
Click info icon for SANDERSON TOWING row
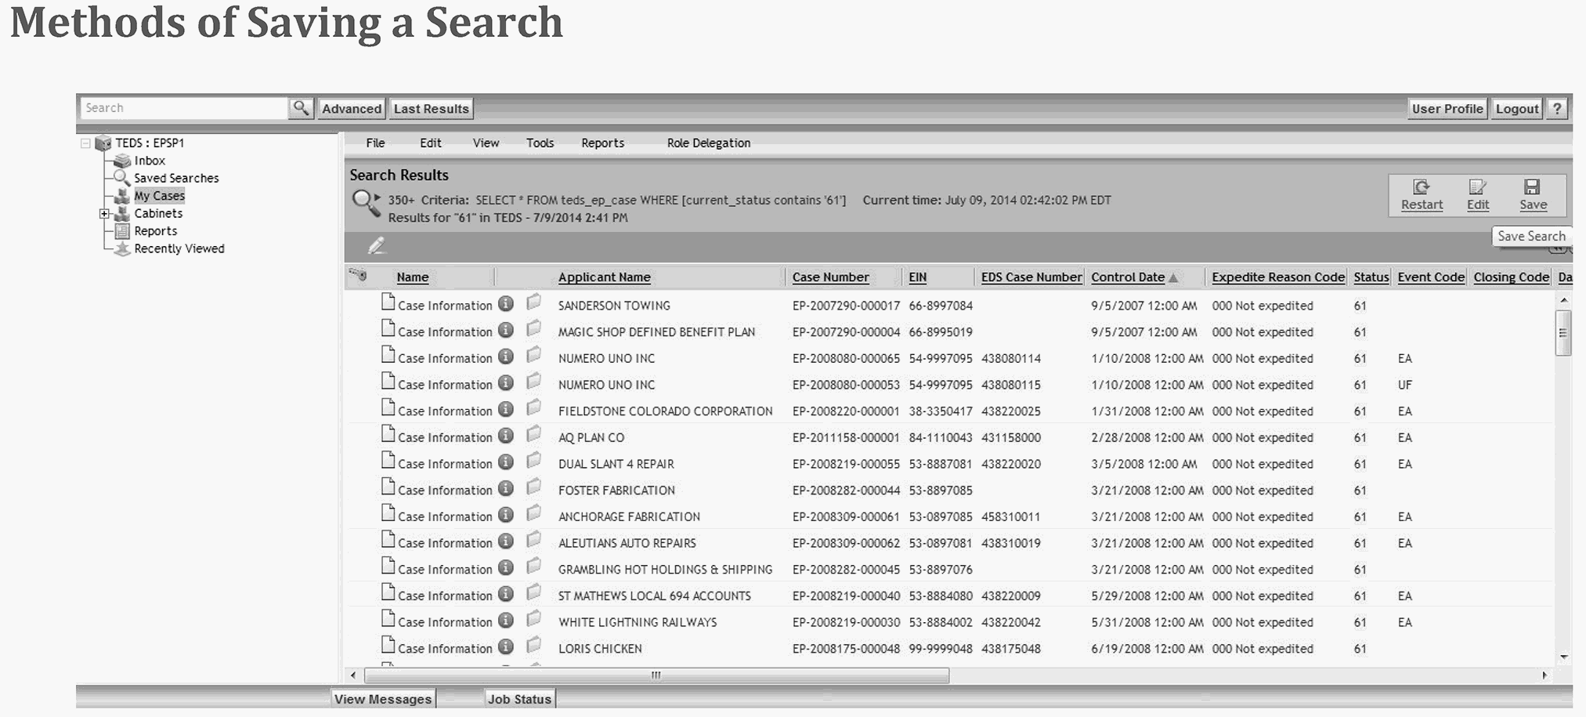click(x=506, y=304)
